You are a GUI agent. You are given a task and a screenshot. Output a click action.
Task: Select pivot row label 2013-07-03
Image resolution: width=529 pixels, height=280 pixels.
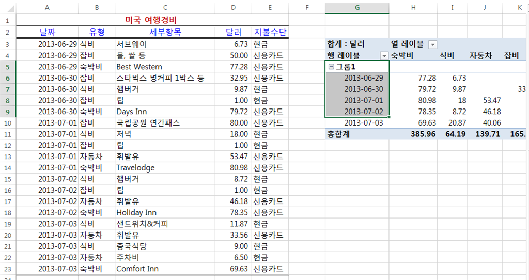coord(357,123)
